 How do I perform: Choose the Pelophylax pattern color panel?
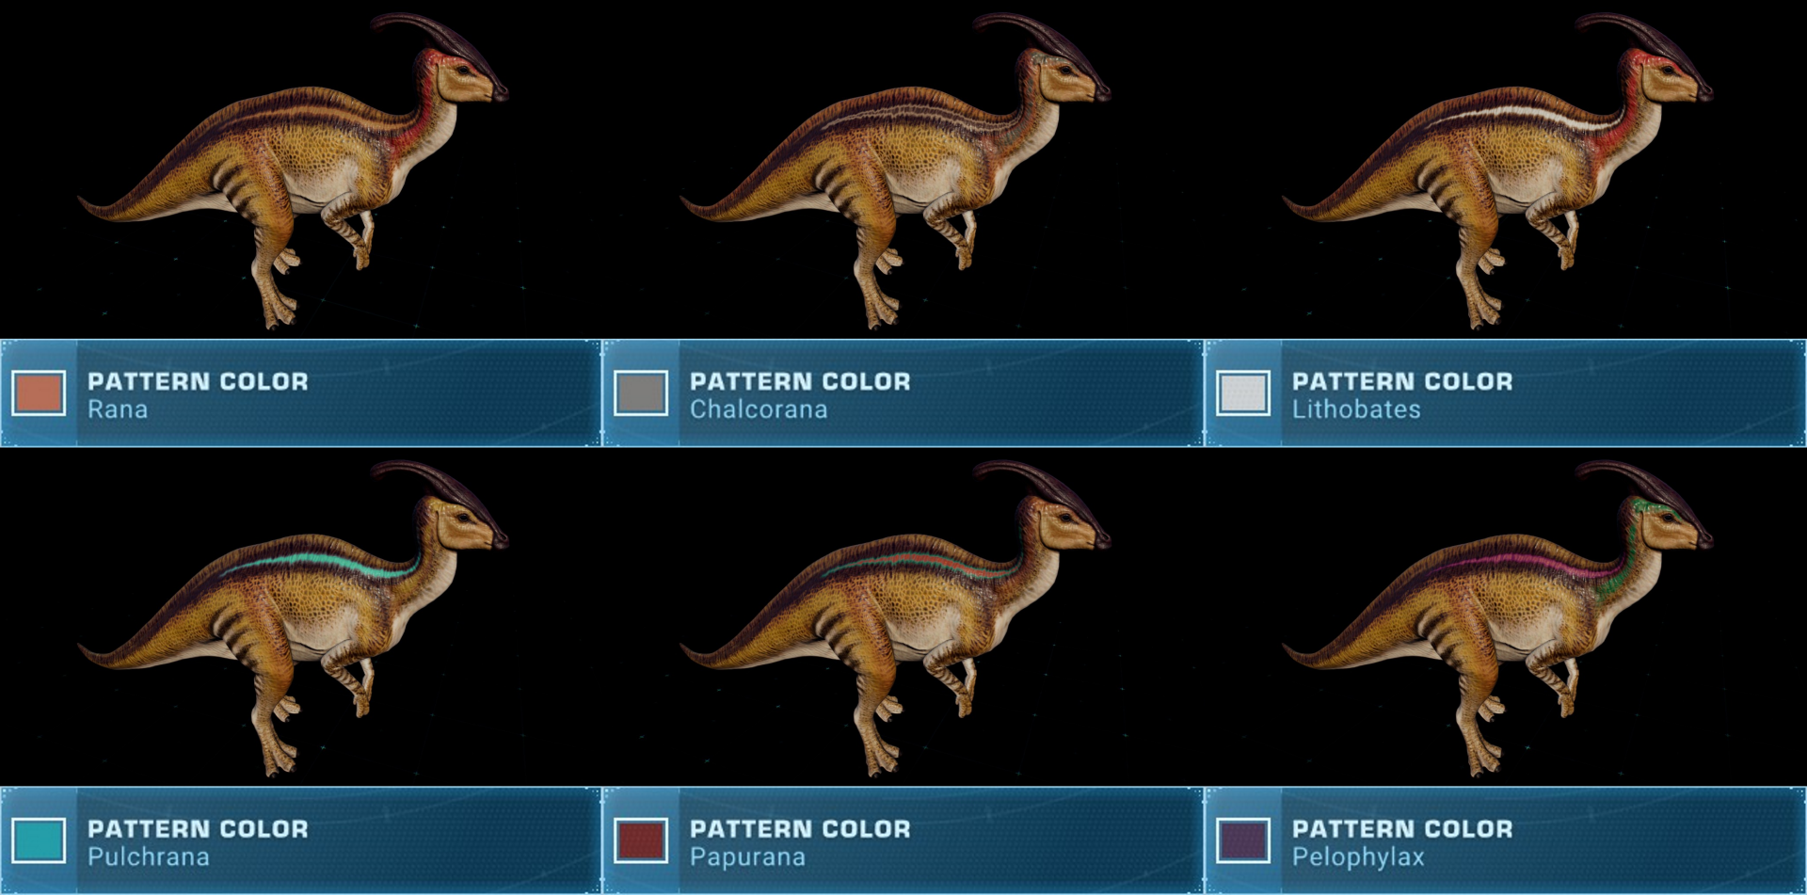point(1506,839)
